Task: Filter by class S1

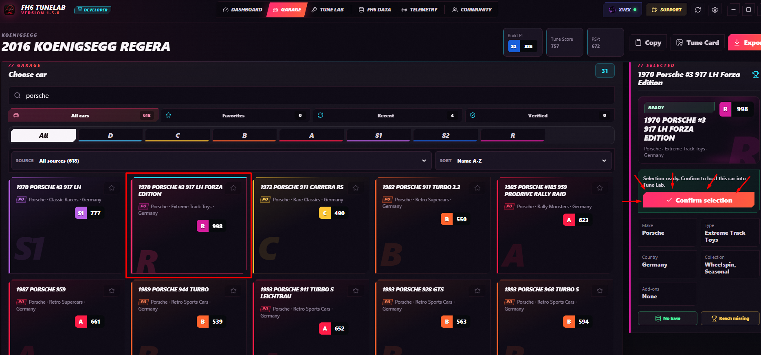Action: [378, 135]
